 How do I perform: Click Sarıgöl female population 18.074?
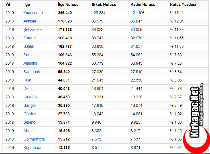[x=136, y=105]
